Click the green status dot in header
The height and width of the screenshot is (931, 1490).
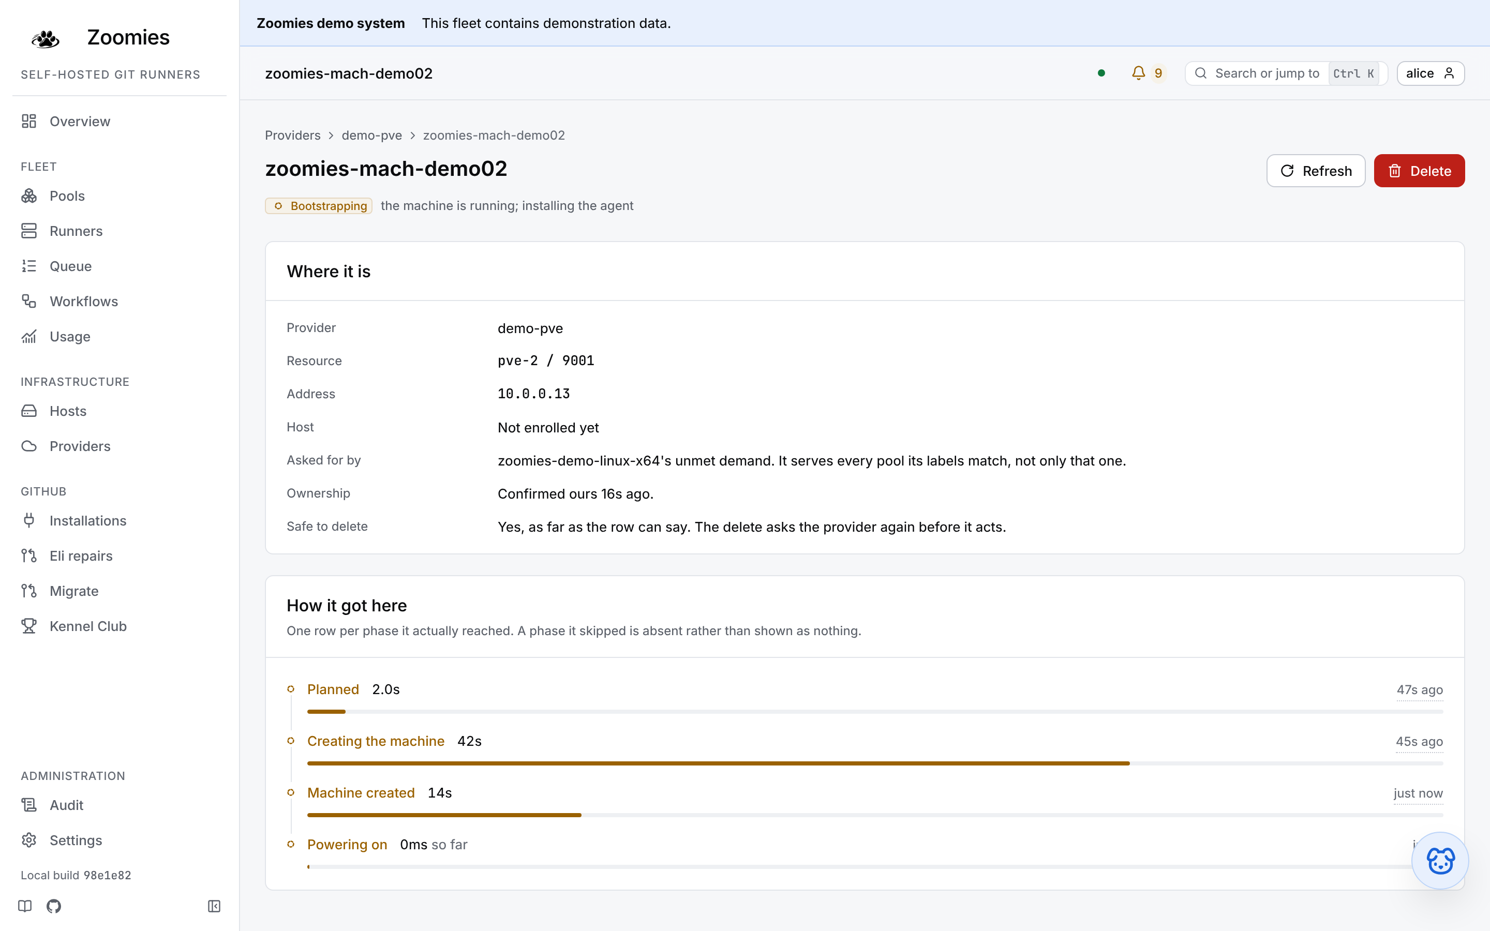(1101, 73)
